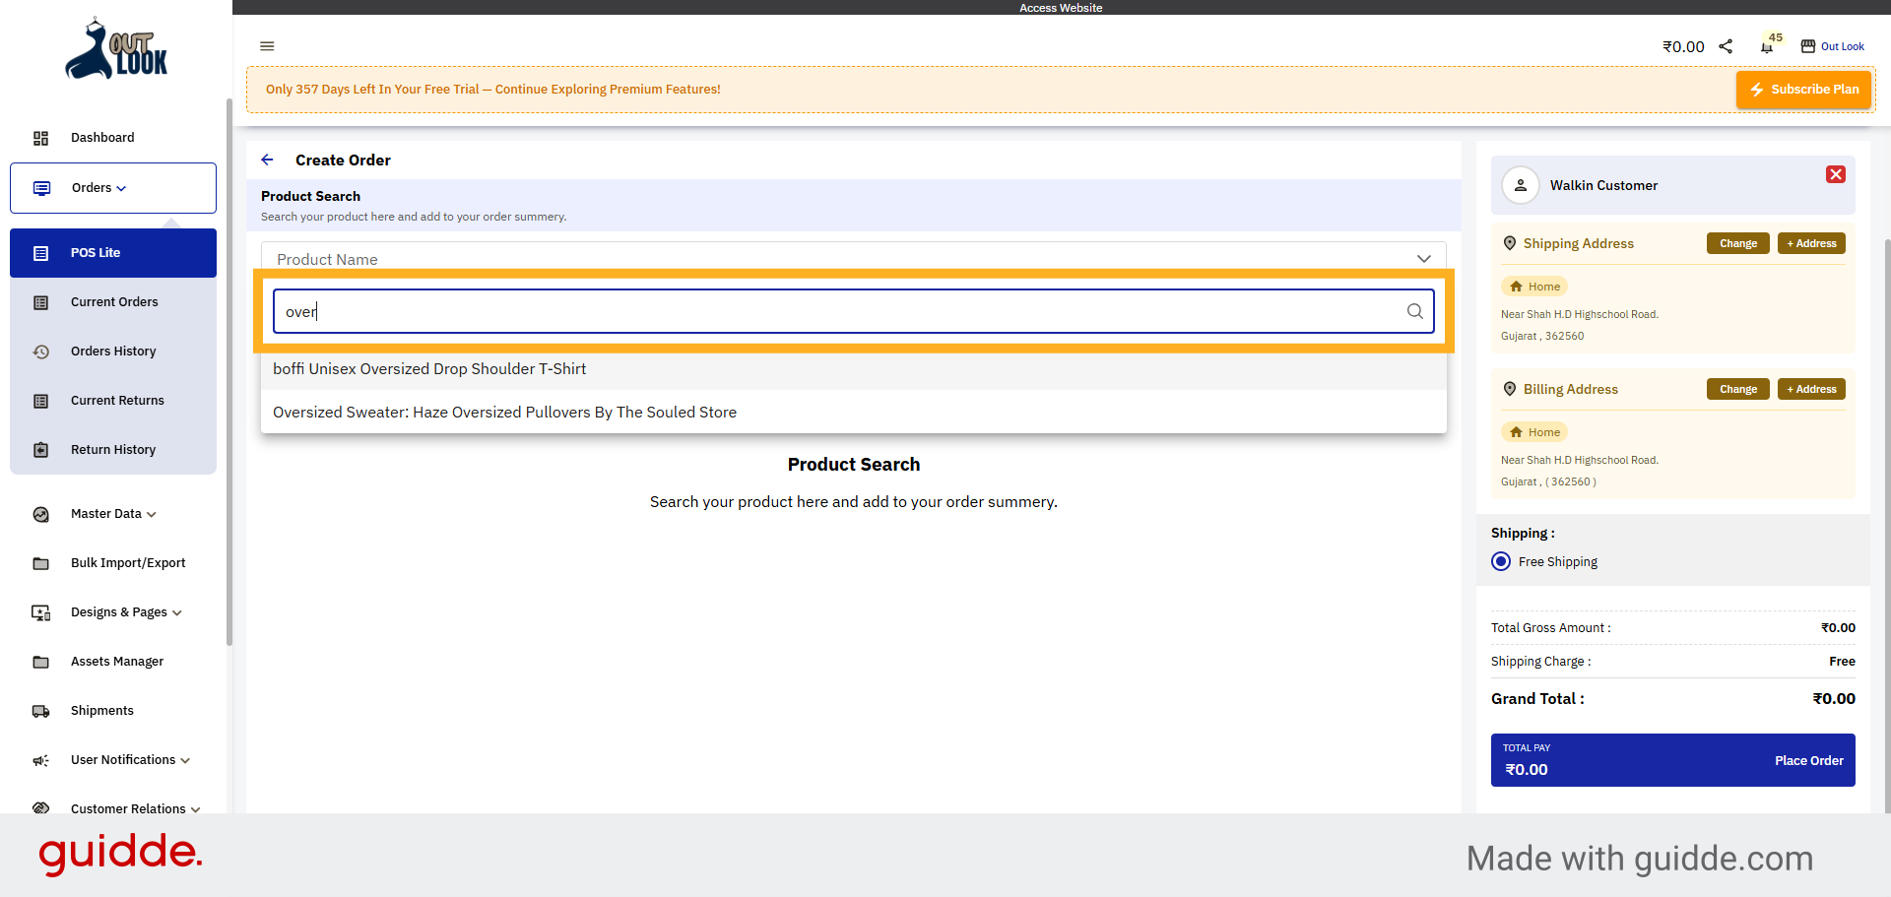Screen dimensions: 1891x897
Task: Click the Walkin Customer avatar icon
Action: click(1521, 185)
